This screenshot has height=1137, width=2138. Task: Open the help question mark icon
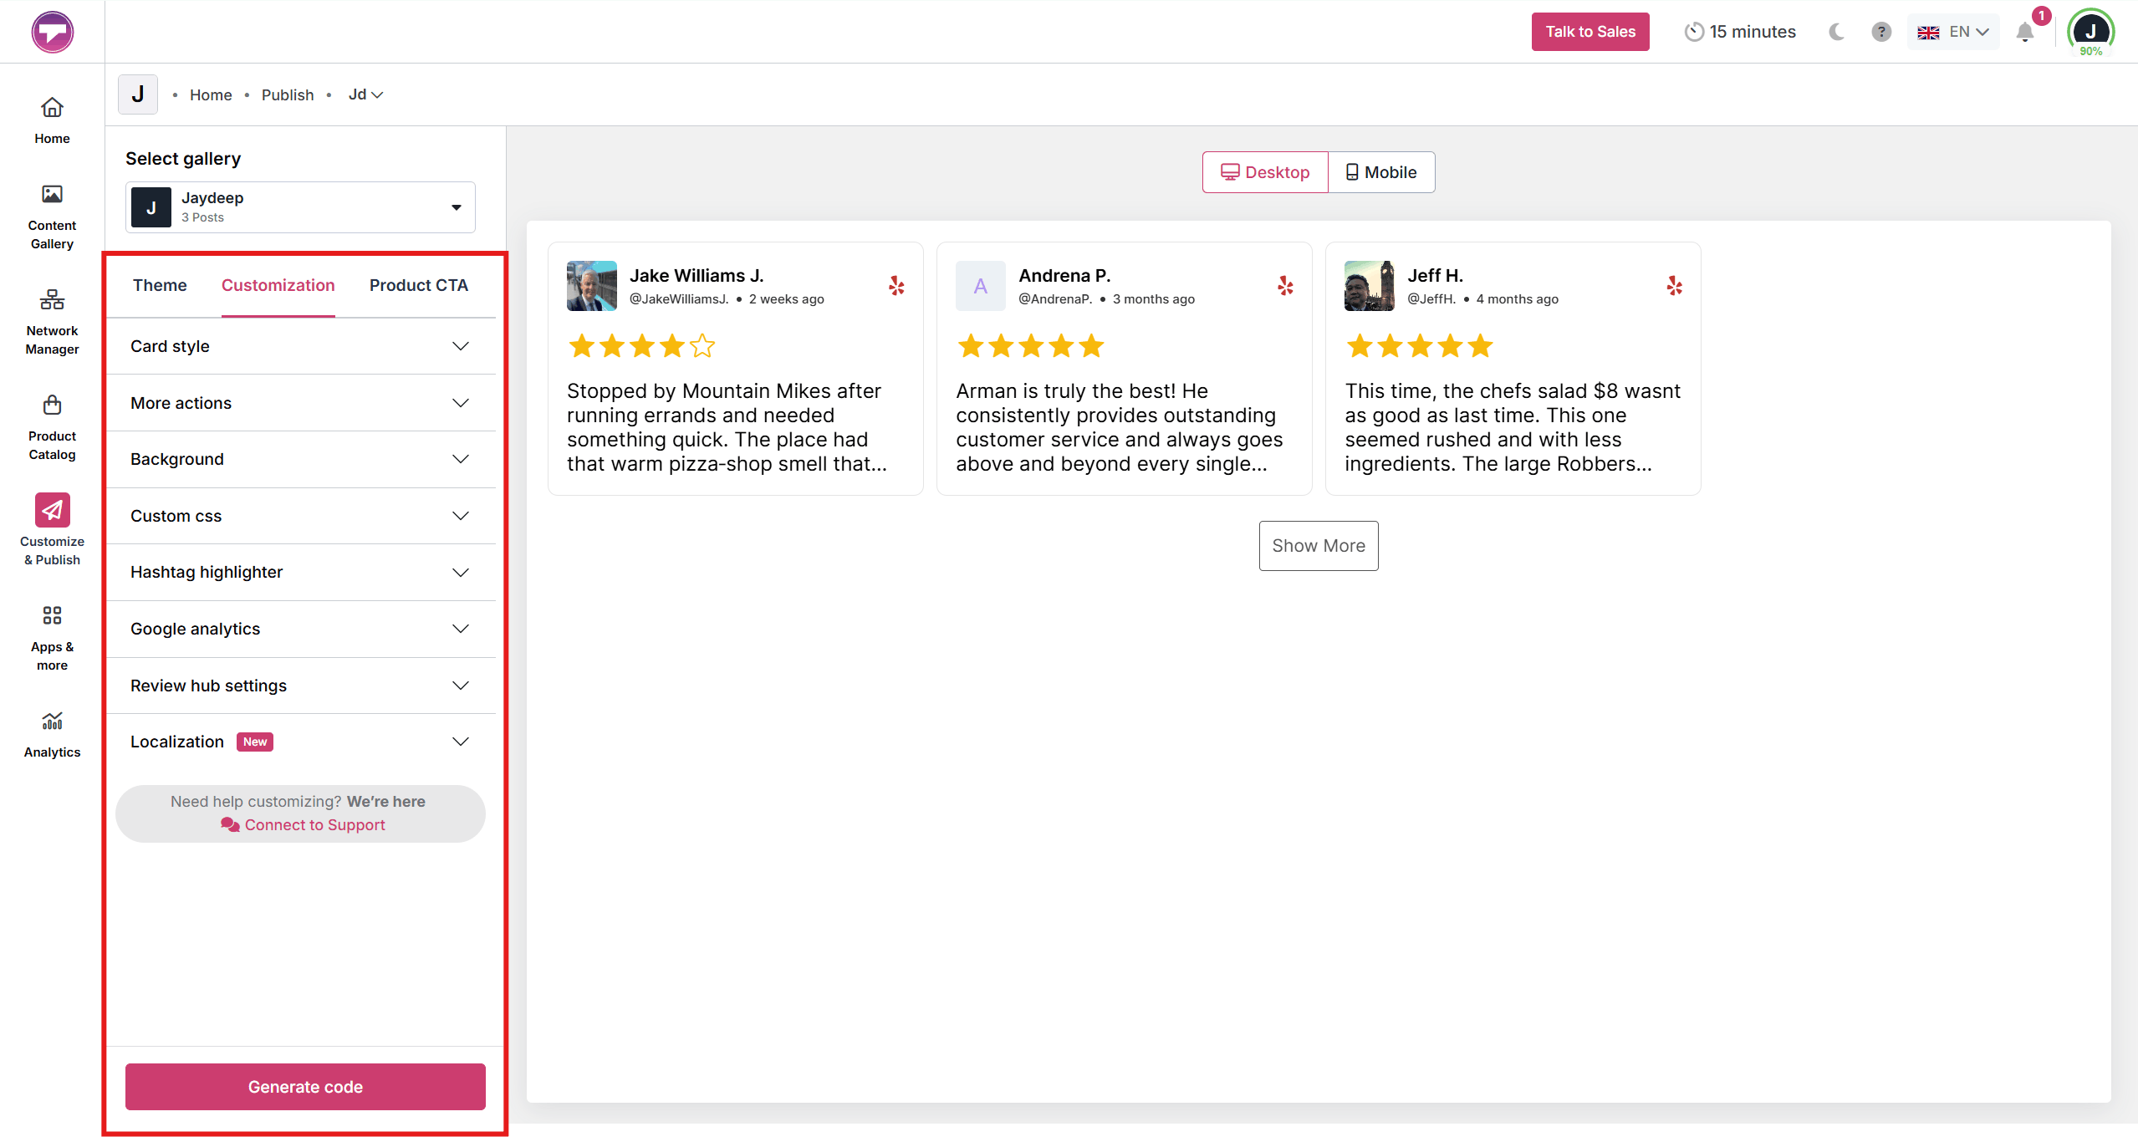1880,32
